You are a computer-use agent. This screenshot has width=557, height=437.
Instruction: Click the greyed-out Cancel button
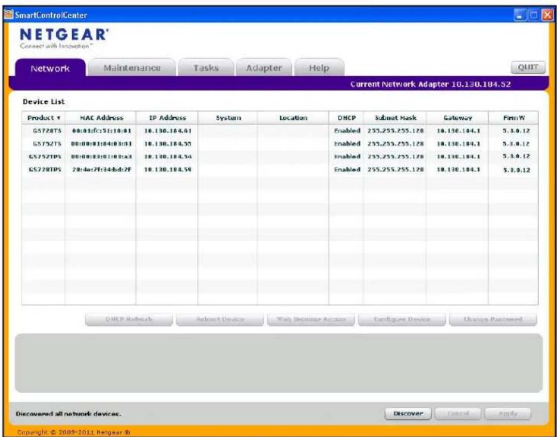pyautogui.click(x=458, y=414)
